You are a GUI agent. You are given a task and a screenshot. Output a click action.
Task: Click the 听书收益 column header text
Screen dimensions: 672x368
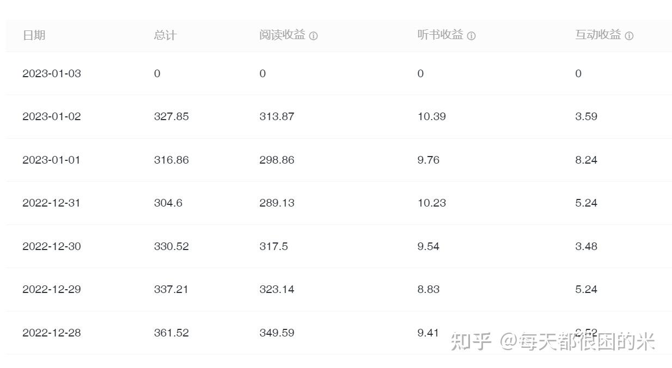(x=440, y=35)
